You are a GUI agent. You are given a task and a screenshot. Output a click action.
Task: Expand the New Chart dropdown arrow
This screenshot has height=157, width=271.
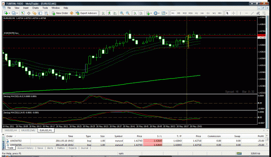point(9,13)
